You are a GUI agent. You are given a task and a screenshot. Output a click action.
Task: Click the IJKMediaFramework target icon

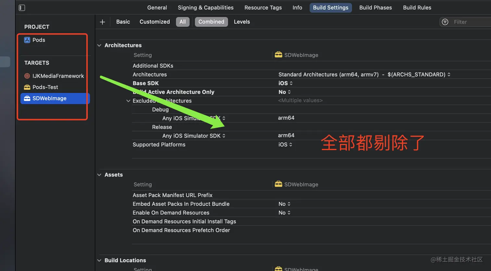(x=27, y=76)
